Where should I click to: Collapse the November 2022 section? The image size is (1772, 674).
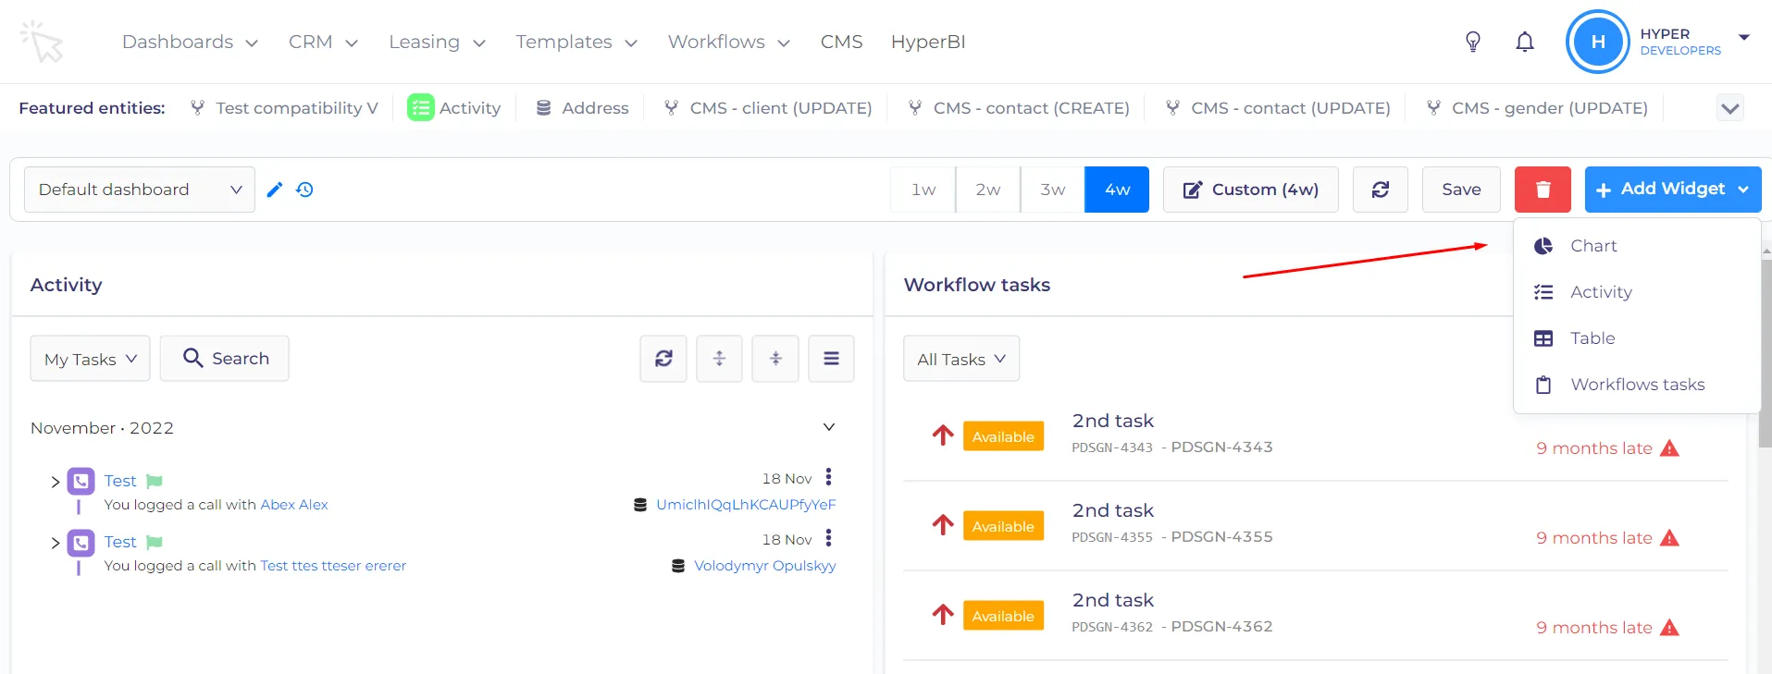(x=829, y=427)
